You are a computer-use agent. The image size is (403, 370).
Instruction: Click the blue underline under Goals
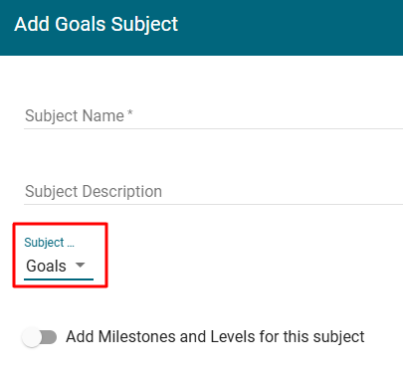[x=59, y=279]
